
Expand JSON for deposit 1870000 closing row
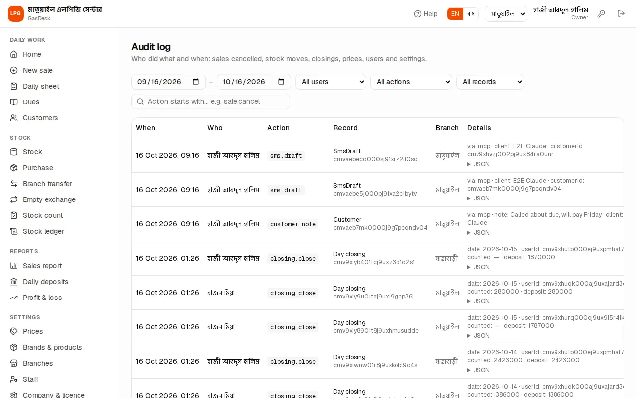(x=478, y=267)
